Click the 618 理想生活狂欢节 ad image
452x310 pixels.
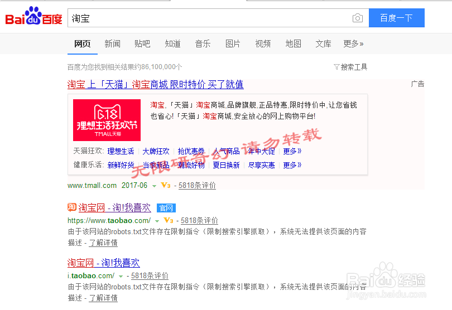pyautogui.click(x=107, y=120)
